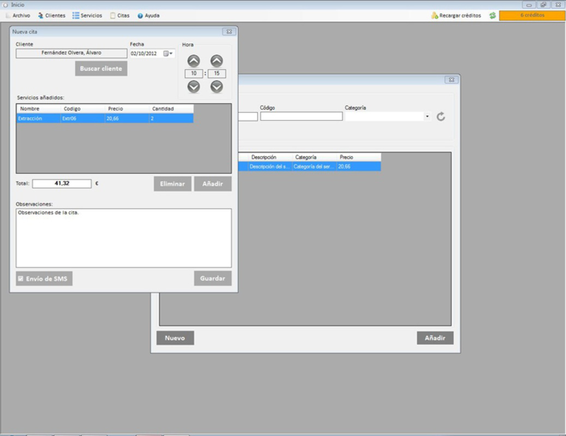Click the Codigo column header
566x436 pixels.
point(83,108)
